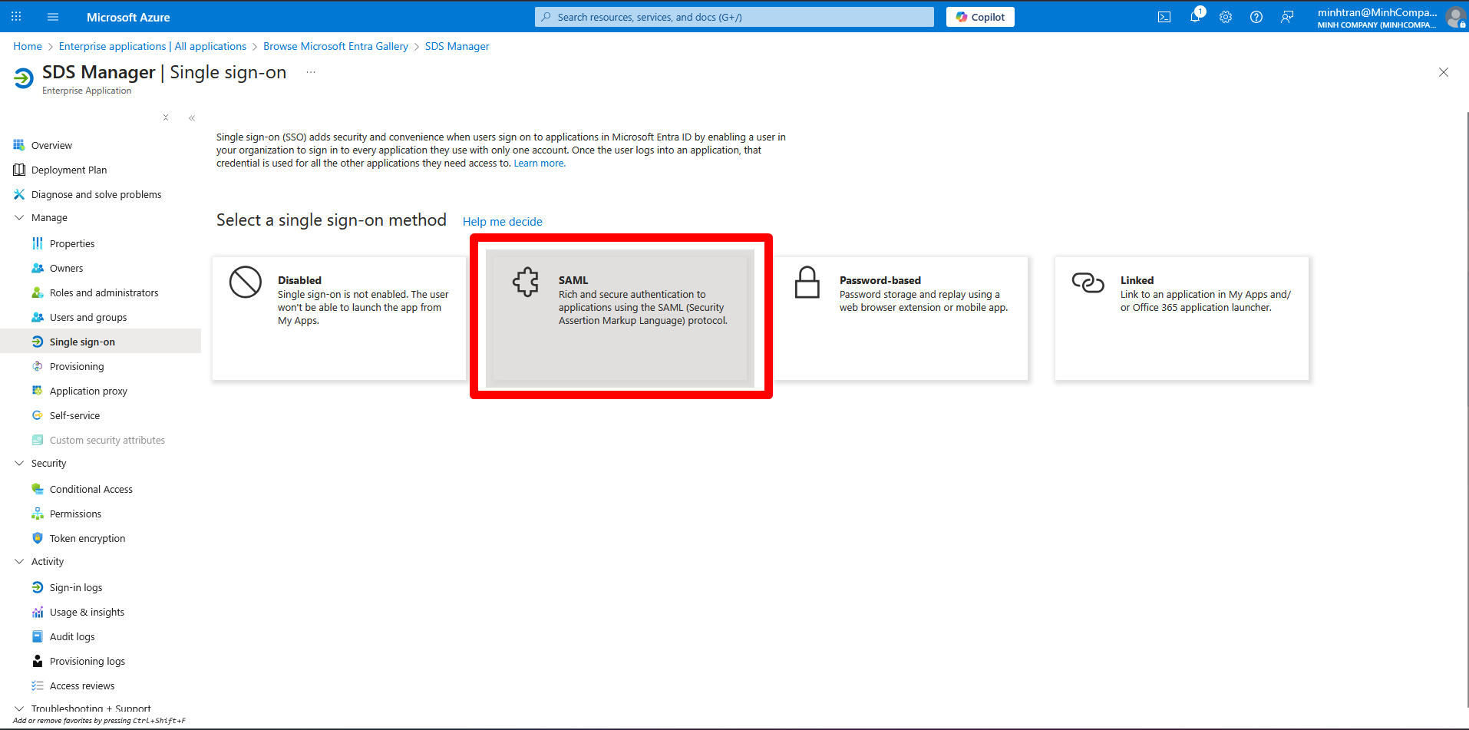1469x730 pixels.
Task: Clear the sidebar search with X
Action: point(166,117)
